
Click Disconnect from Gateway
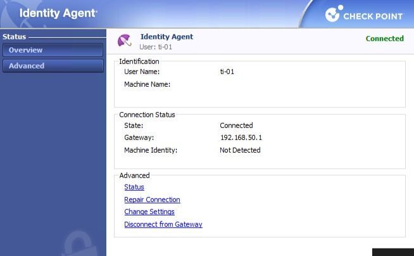click(x=163, y=224)
